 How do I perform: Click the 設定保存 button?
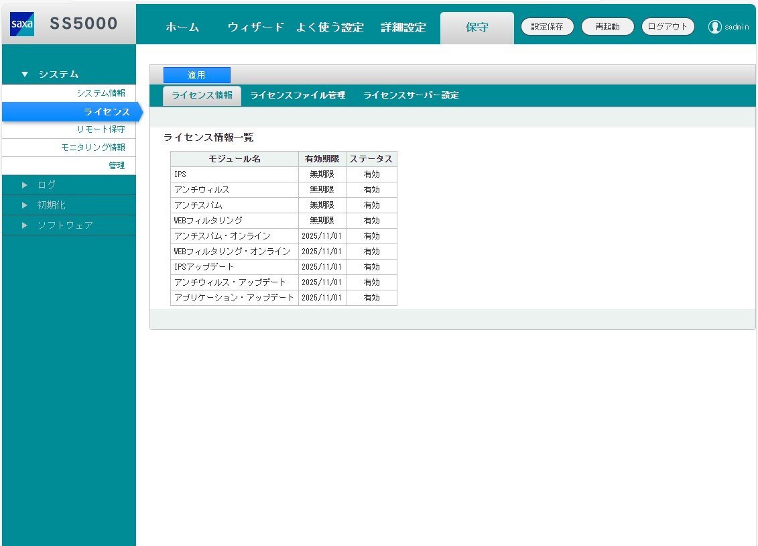pos(547,26)
